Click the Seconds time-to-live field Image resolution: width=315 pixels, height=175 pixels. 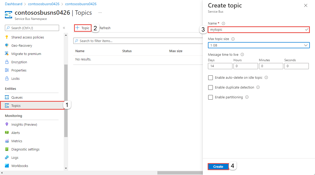click(296, 66)
